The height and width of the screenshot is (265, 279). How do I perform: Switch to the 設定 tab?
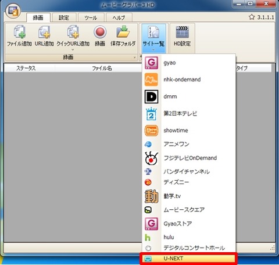click(64, 17)
